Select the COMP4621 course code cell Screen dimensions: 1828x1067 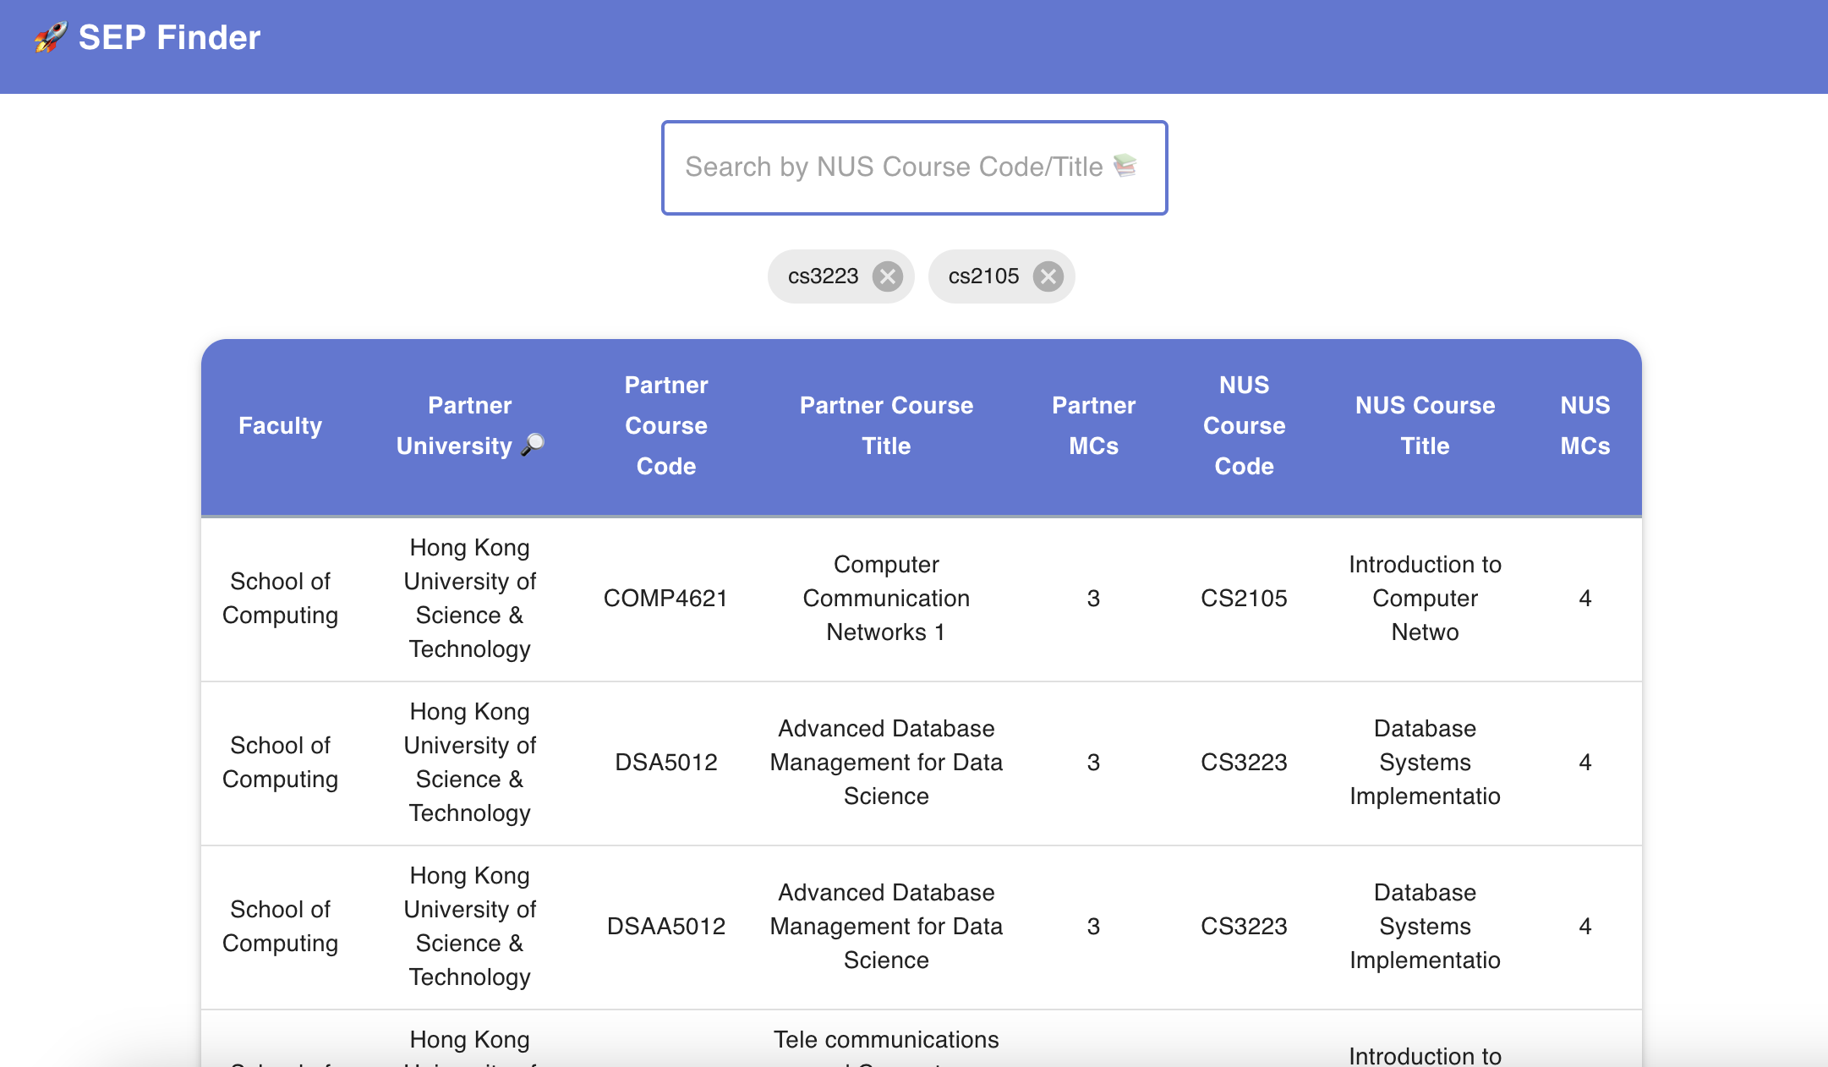pyautogui.click(x=665, y=599)
